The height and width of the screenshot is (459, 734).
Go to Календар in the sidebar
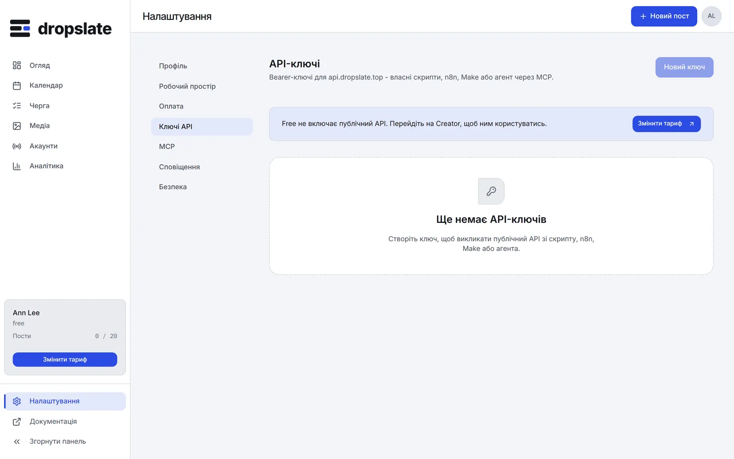click(65, 86)
